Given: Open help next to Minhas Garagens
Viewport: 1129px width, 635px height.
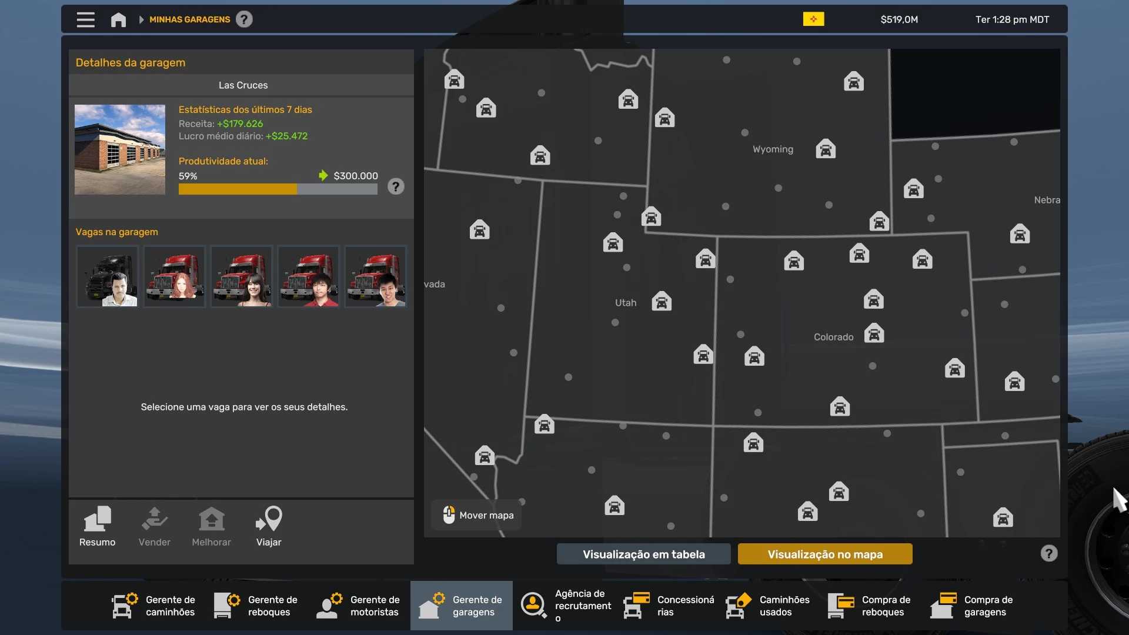Looking at the screenshot, I should [244, 19].
